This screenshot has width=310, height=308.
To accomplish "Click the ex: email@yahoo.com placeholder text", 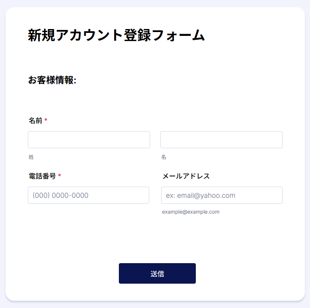I will click(201, 195).
